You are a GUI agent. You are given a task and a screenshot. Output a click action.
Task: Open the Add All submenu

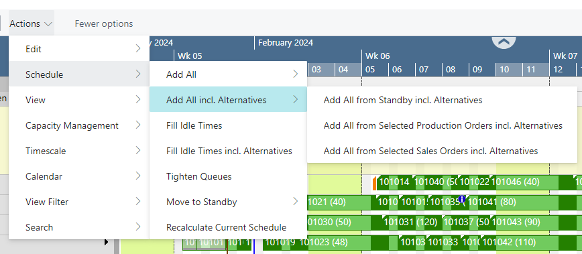coord(228,74)
